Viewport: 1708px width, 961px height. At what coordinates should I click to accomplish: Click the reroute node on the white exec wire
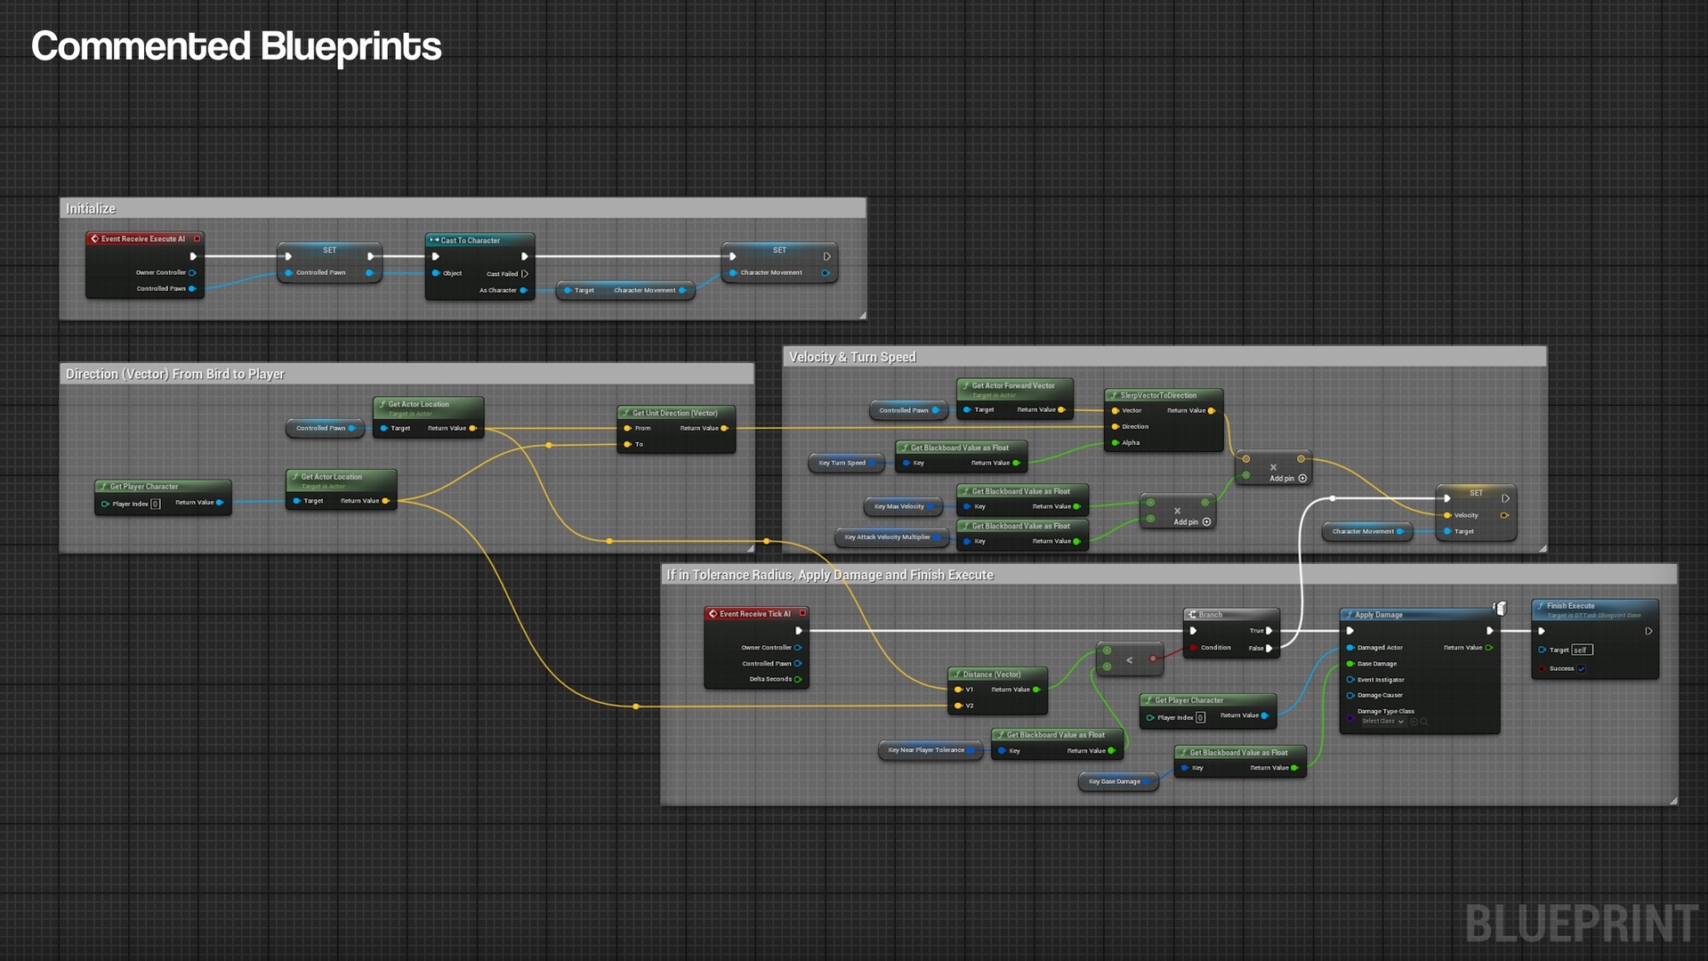(x=1332, y=498)
